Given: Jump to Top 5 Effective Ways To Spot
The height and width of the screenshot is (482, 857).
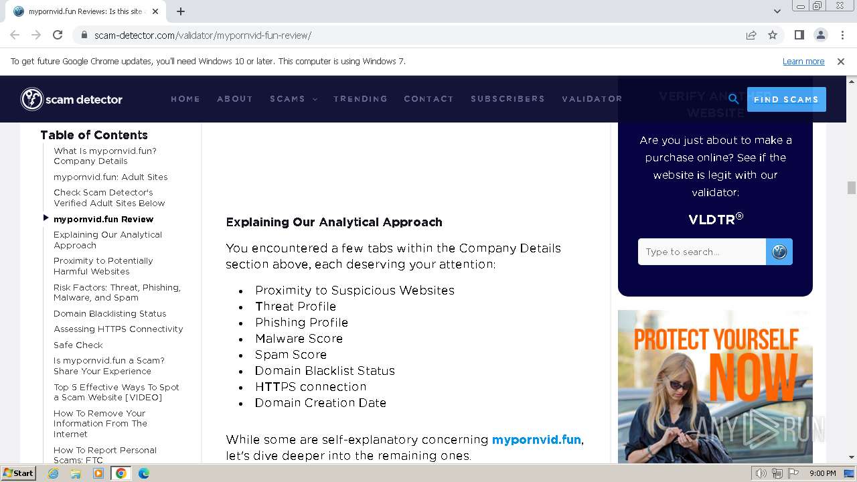Looking at the screenshot, I should click(116, 392).
